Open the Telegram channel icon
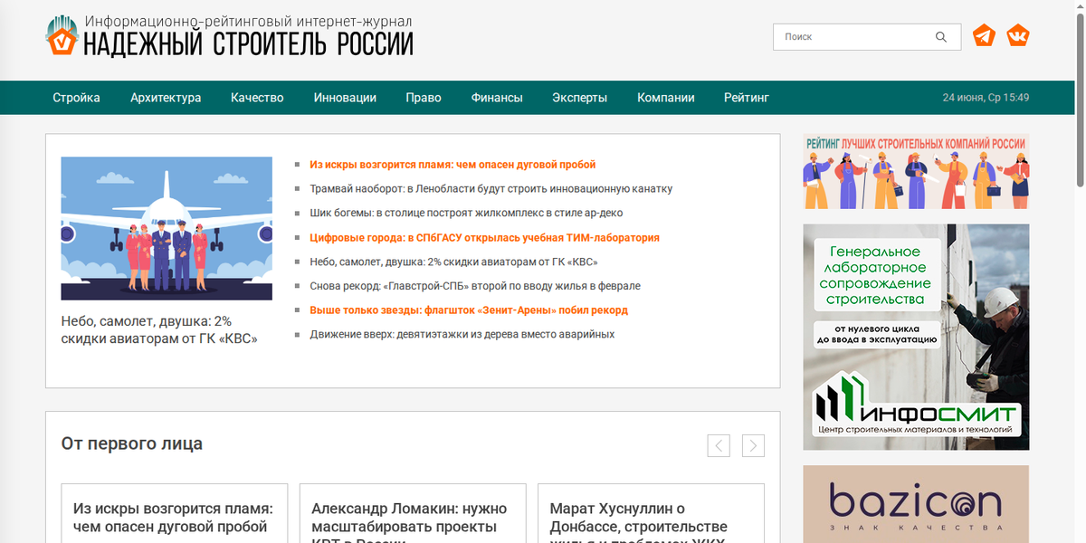 (x=984, y=36)
